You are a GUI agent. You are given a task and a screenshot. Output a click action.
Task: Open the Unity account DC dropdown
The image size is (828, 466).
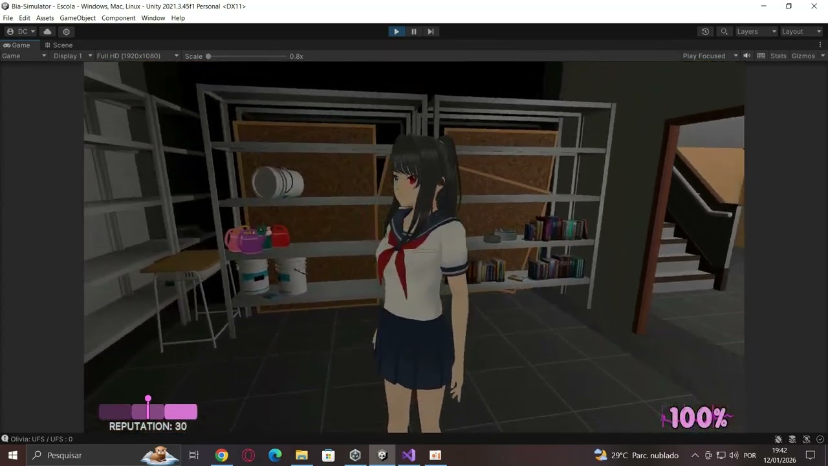21,32
